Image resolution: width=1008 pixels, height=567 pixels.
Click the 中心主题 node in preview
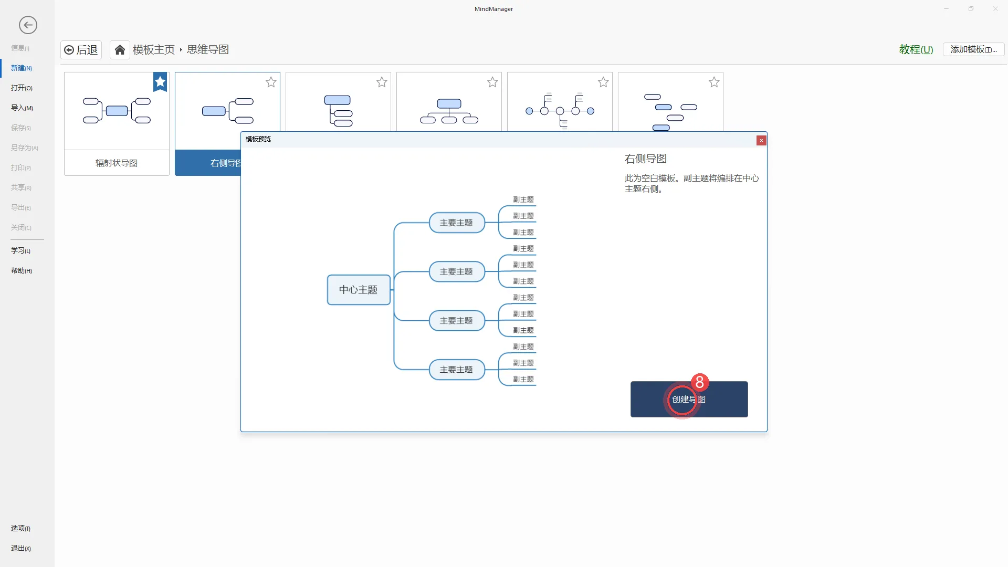(x=359, y=290)
